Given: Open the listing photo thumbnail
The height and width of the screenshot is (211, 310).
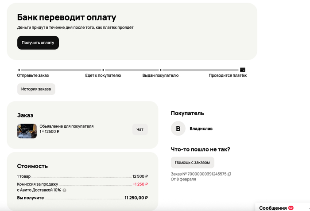Looking at the screenshot, I should point(27,131).
